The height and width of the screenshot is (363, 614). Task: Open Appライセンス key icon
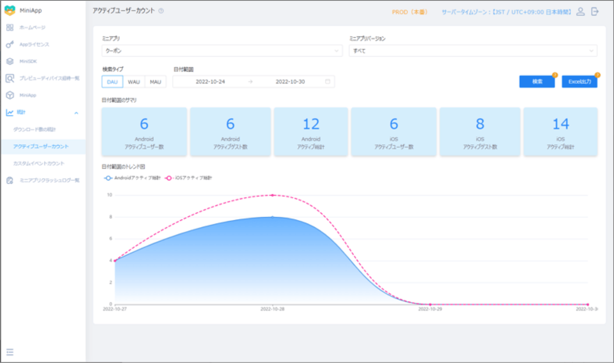pyautogui.click(x=10, y=44)
